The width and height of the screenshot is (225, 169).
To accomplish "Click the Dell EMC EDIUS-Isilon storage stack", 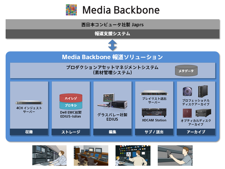I will tap(70, 101).
